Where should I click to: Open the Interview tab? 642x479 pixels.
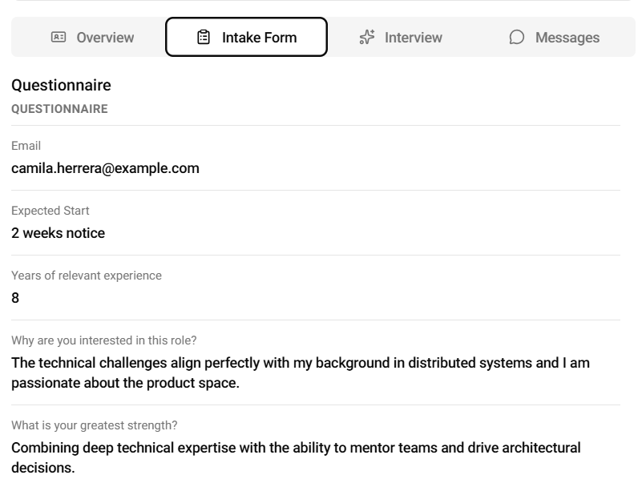coord(413,38)
